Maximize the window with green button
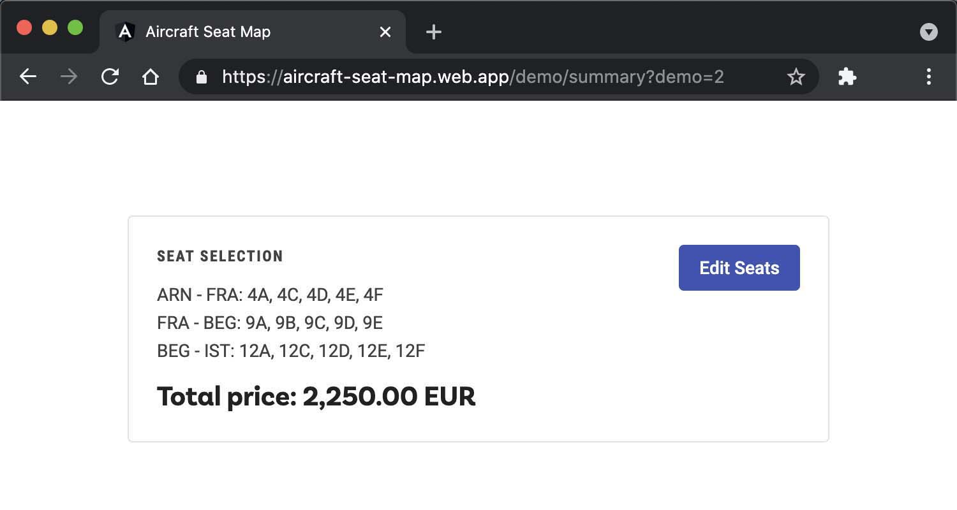The image size is (957, 510). coord(75,28)
